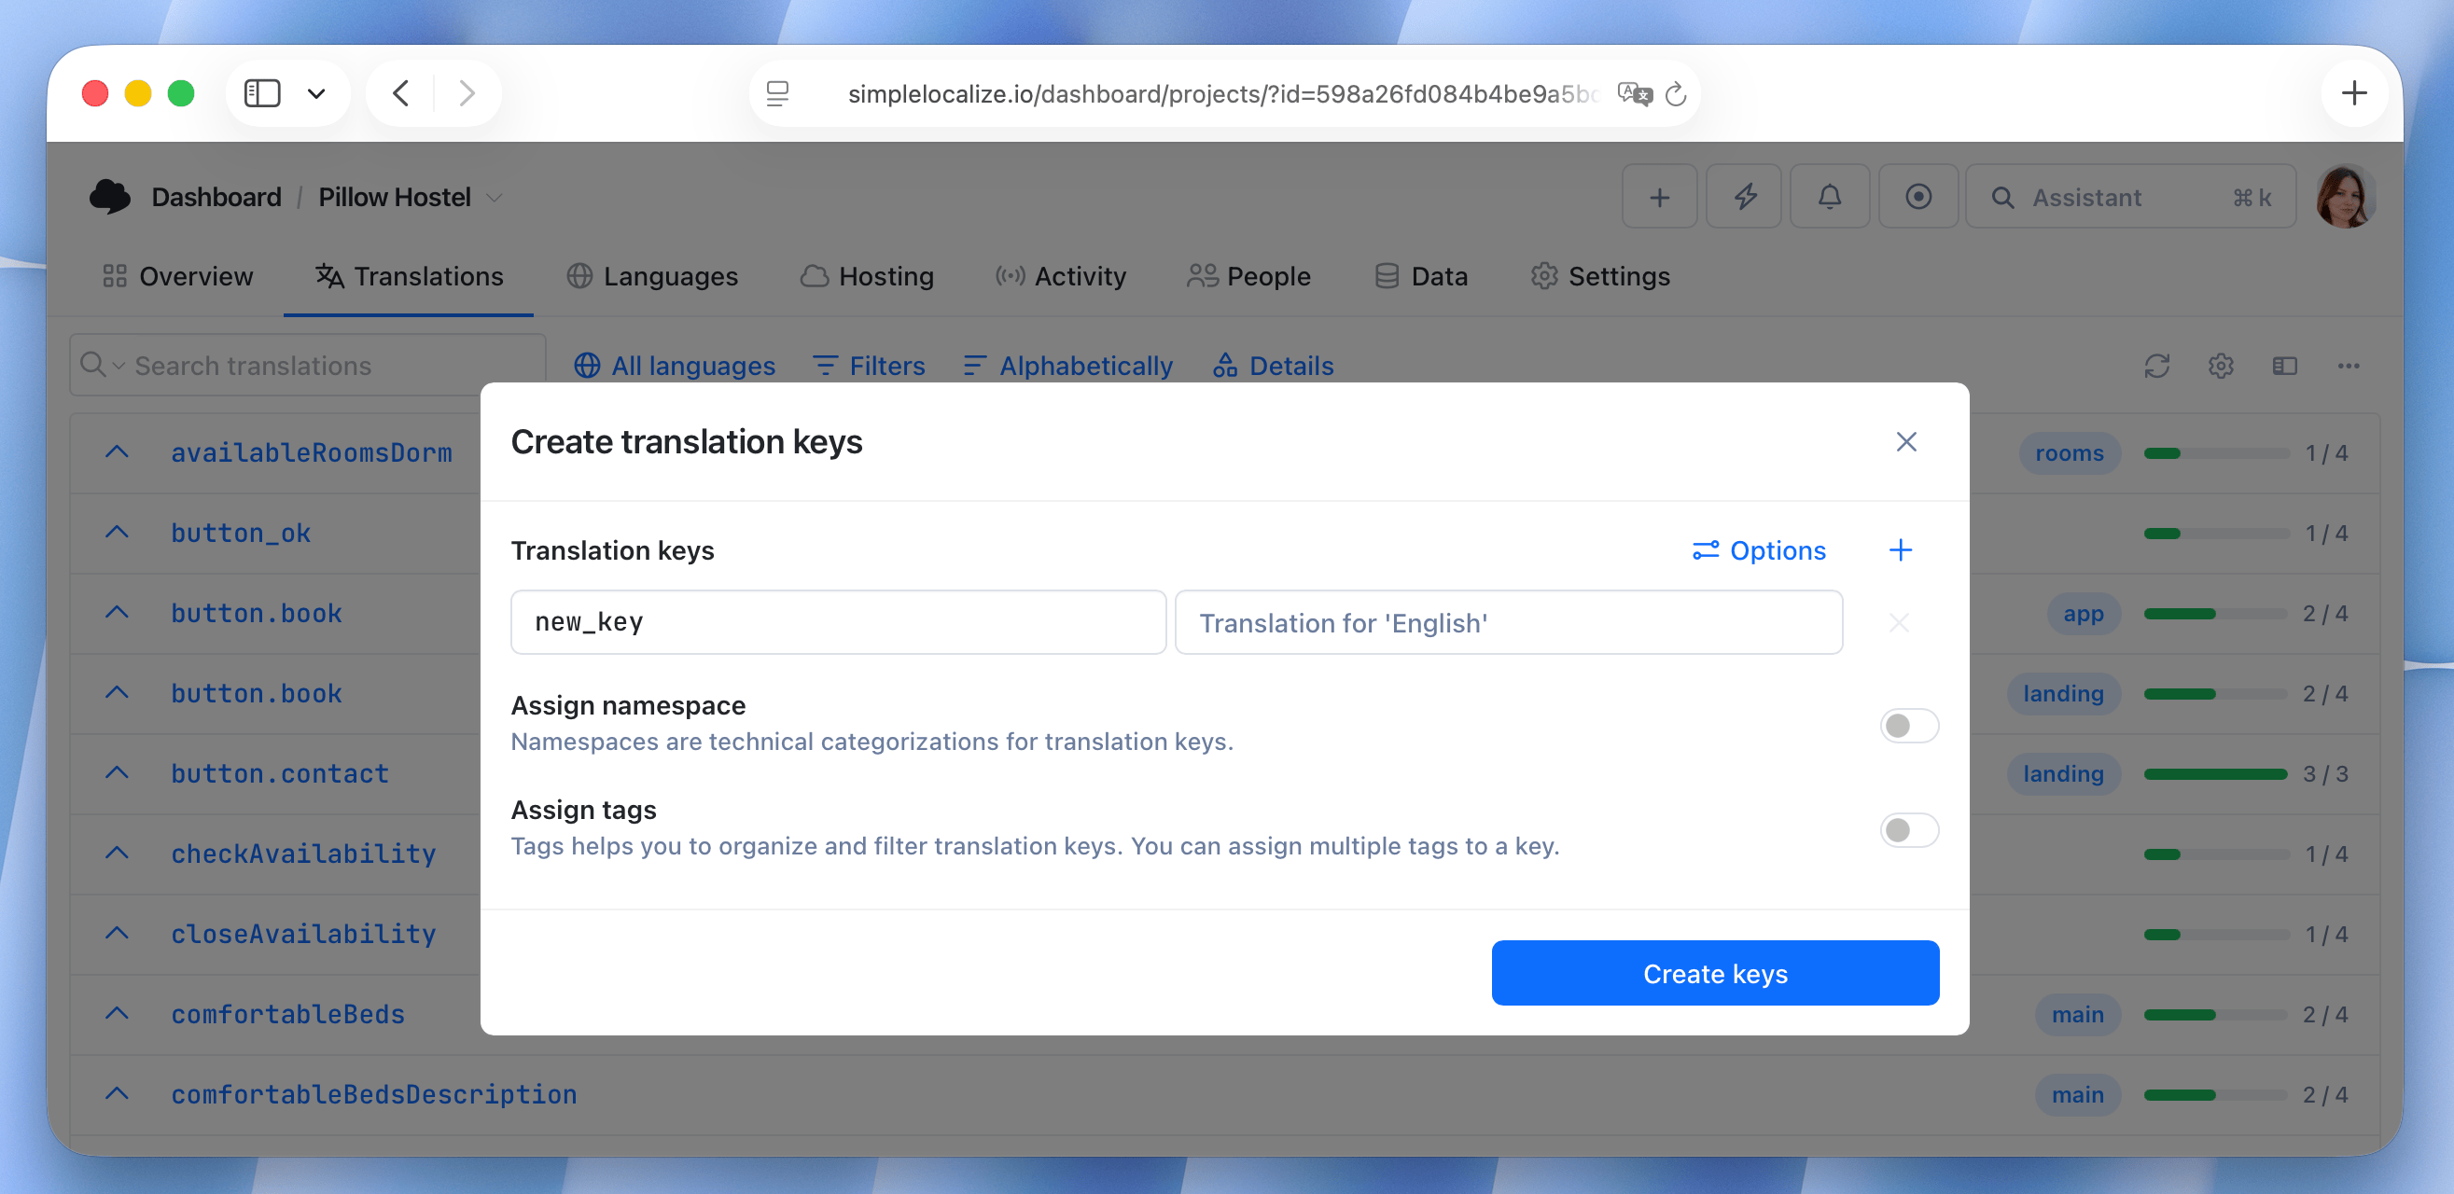Screen dimensions: 2454x1194
Task: Click the record circle icon in the header
Action: (1917, 197)
